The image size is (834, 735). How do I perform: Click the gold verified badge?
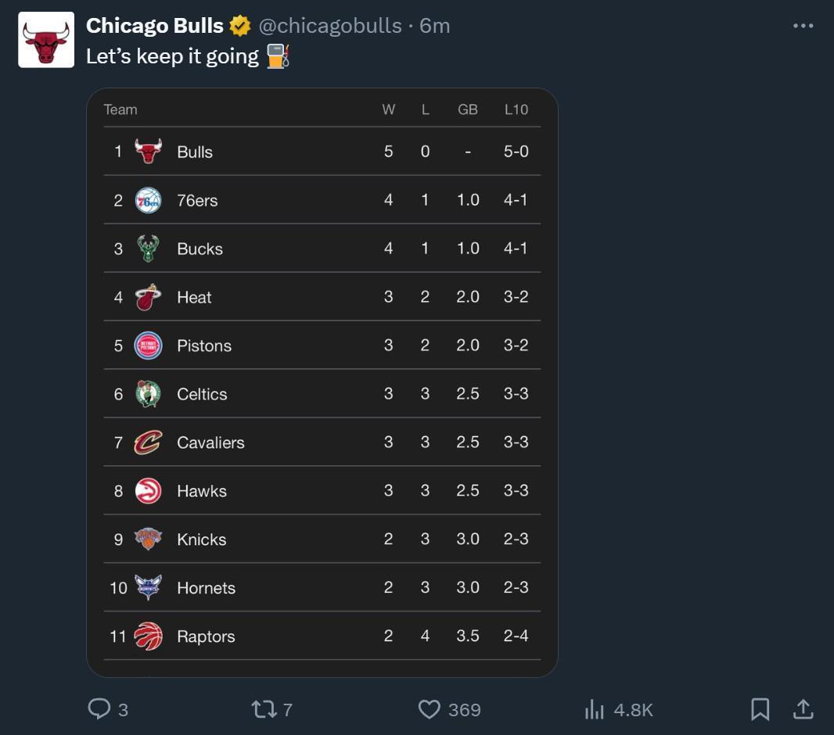click(240, 26)
